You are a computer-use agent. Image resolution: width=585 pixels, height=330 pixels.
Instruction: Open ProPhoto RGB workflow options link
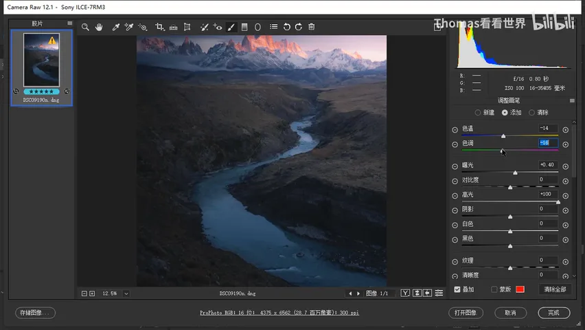tap(279, 313)
